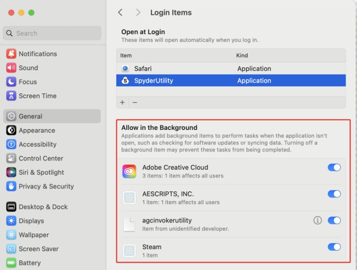Click the agcinvokerutility document icon
The image size is (357, 270).
tap(129, 224)
